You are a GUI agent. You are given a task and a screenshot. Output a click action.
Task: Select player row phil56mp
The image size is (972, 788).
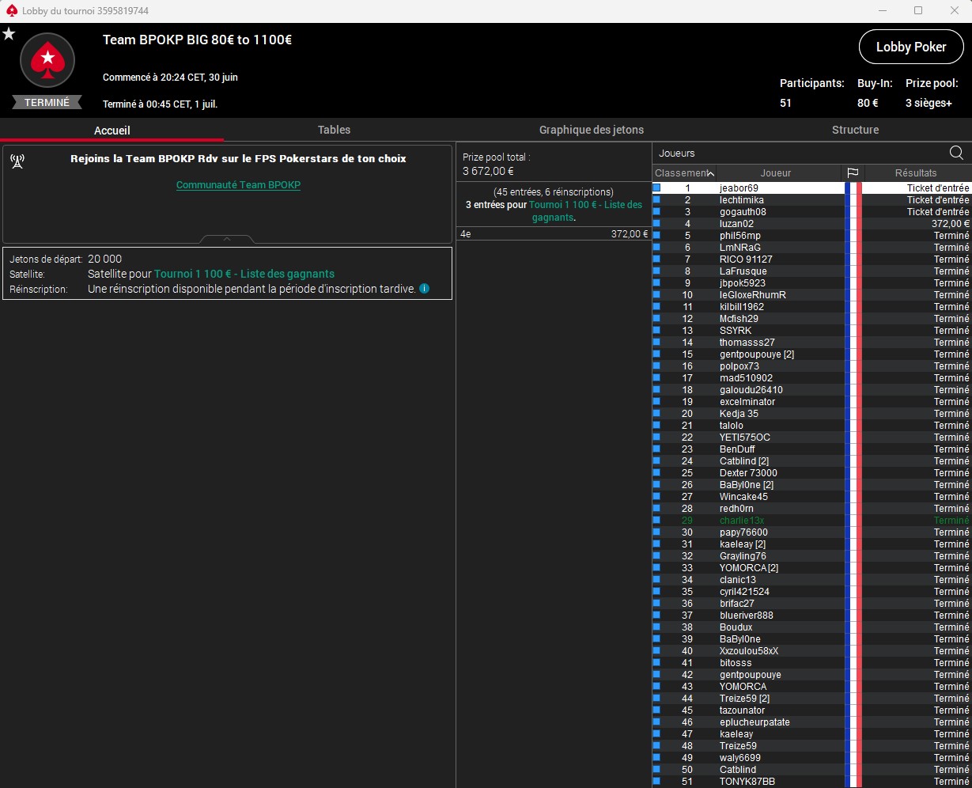pos(811,235)
